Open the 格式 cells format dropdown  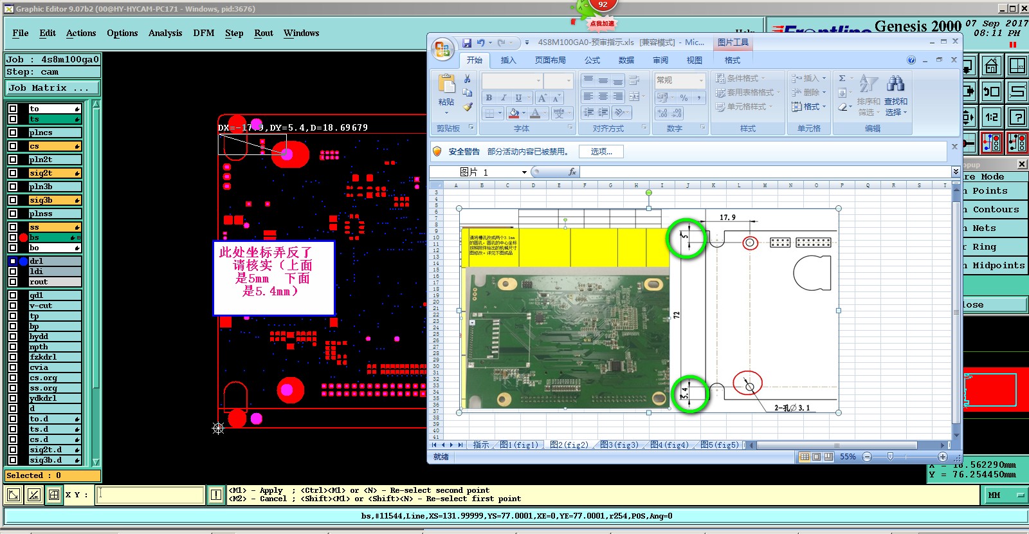click(808, 107)
